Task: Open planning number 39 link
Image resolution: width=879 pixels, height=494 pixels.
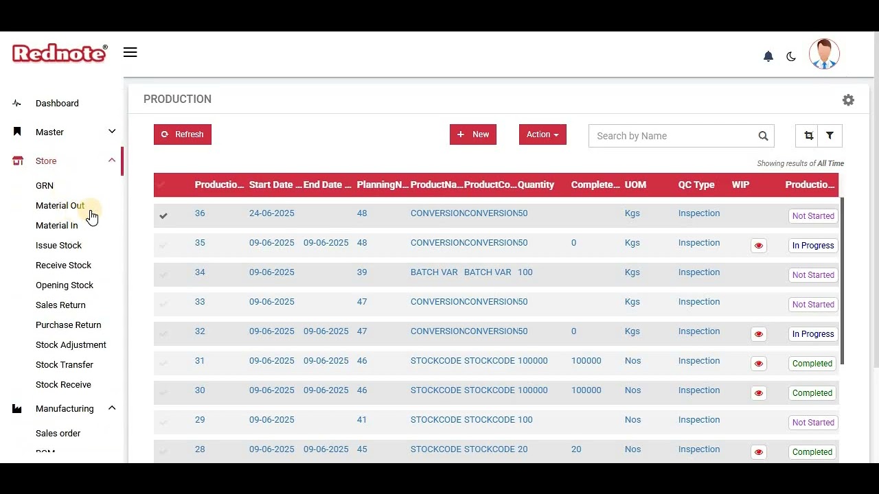Action: [362, 272]
